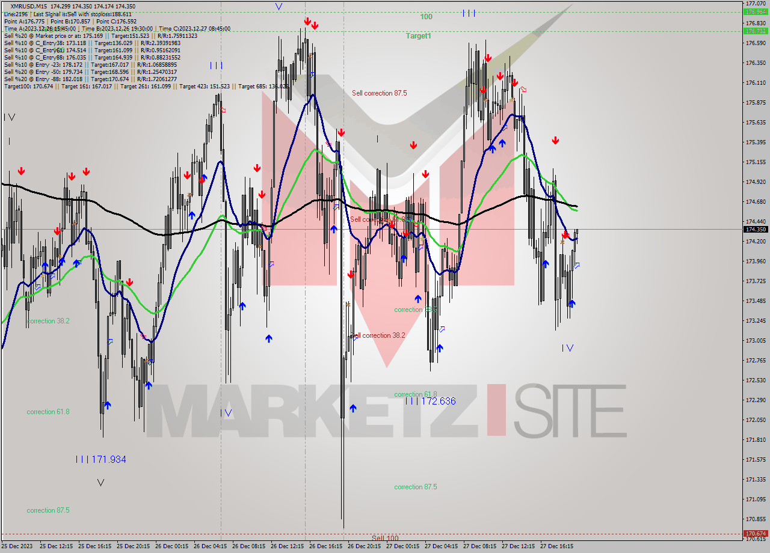Viewport: 770px width, 553px height.
Task: Select the 'Sell 100' label at chart bottom
Action: pos(385,538)
